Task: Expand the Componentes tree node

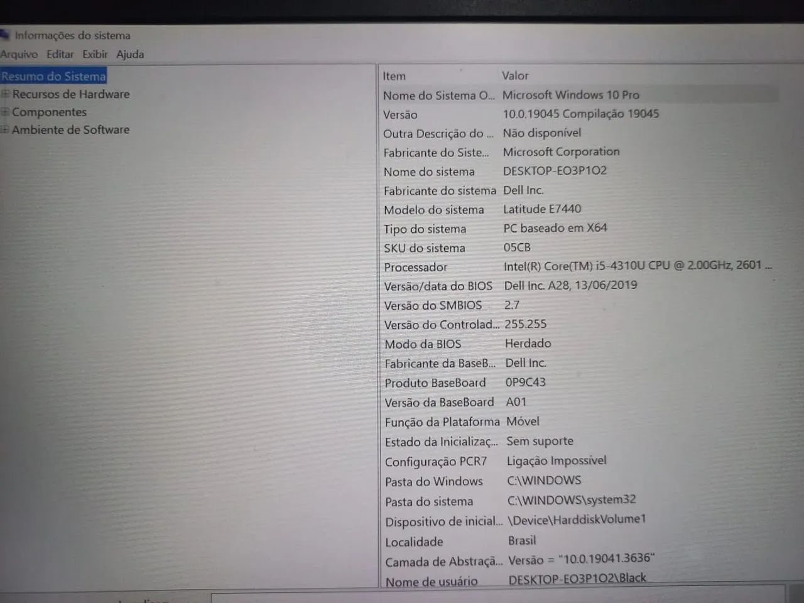Action: click(5, 112)
